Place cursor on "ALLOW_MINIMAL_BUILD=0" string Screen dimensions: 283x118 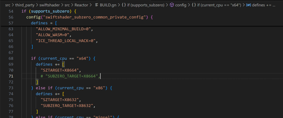tap(63, 29)
